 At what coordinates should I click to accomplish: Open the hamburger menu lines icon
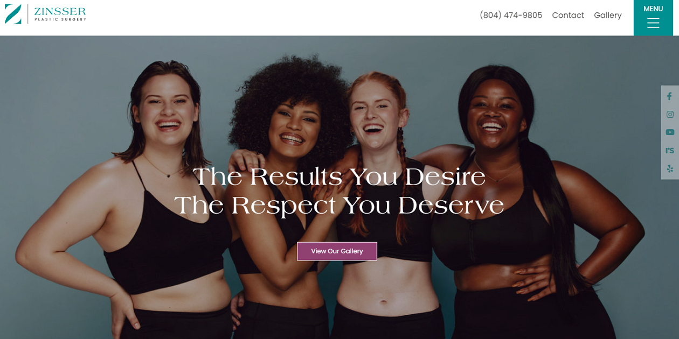pos(653,23)
